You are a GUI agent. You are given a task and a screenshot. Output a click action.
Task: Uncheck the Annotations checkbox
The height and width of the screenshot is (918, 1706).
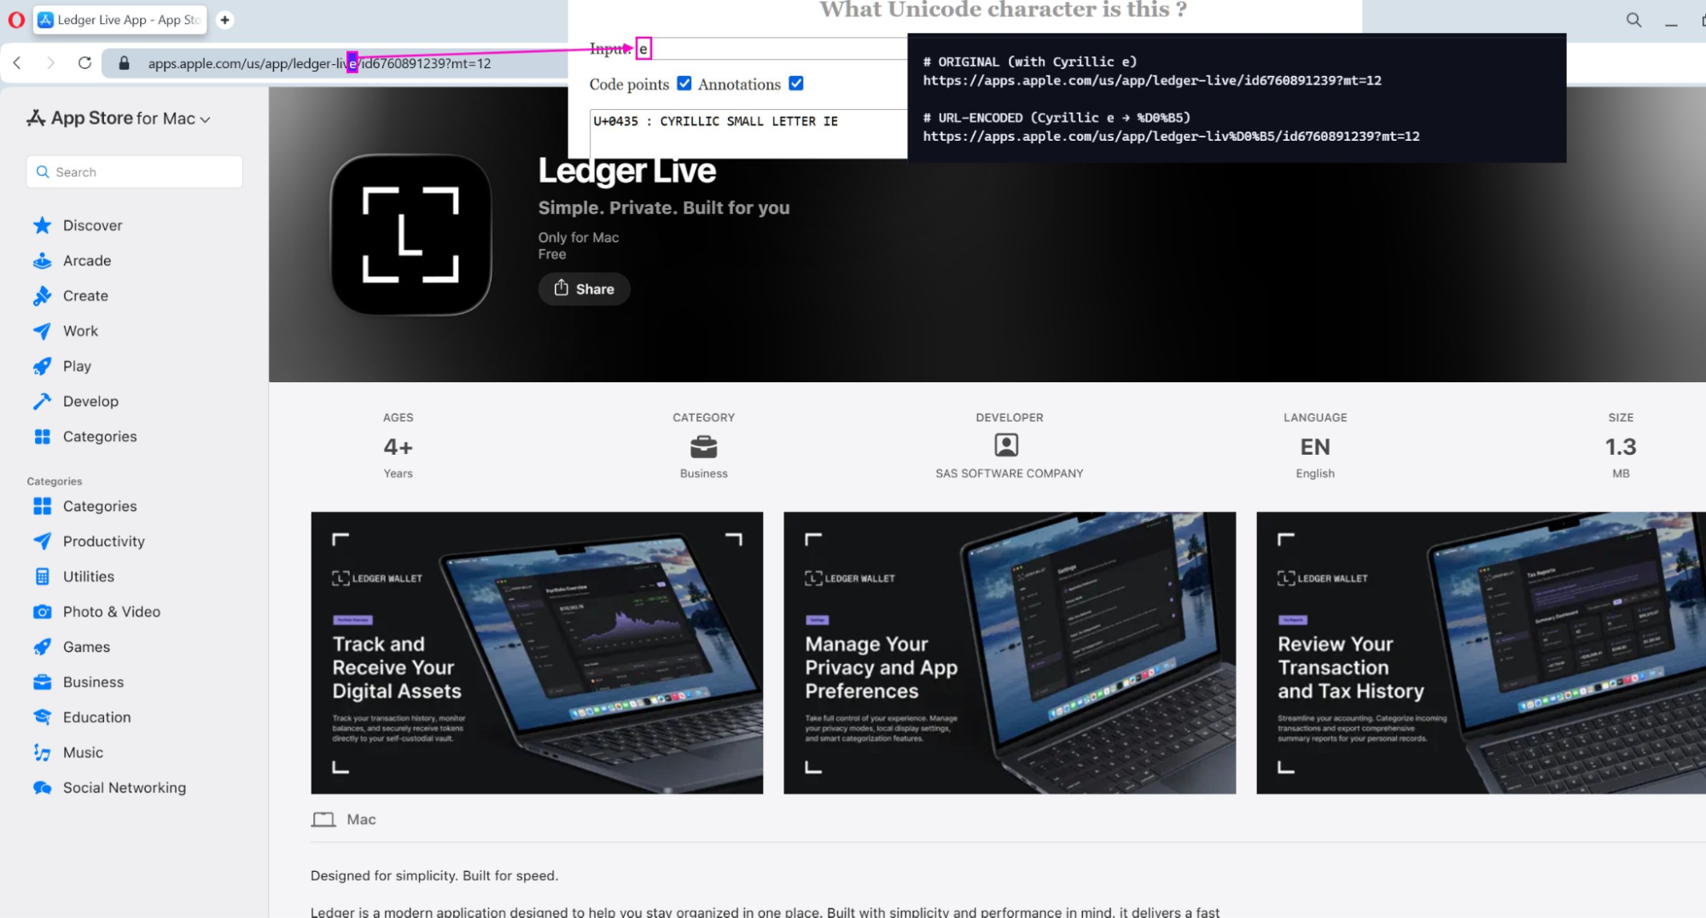[x=796, y=83]
